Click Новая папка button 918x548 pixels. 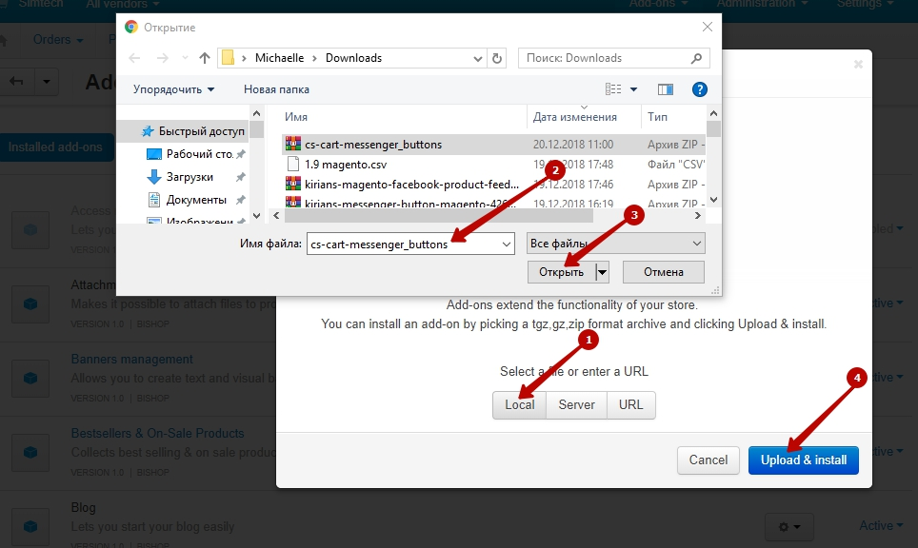tap(276, 89)
